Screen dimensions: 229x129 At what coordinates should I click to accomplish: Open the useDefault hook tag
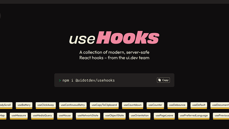199,105
